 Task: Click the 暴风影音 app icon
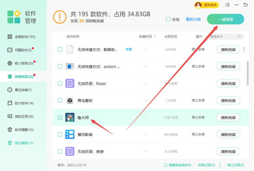click(70, 134)
